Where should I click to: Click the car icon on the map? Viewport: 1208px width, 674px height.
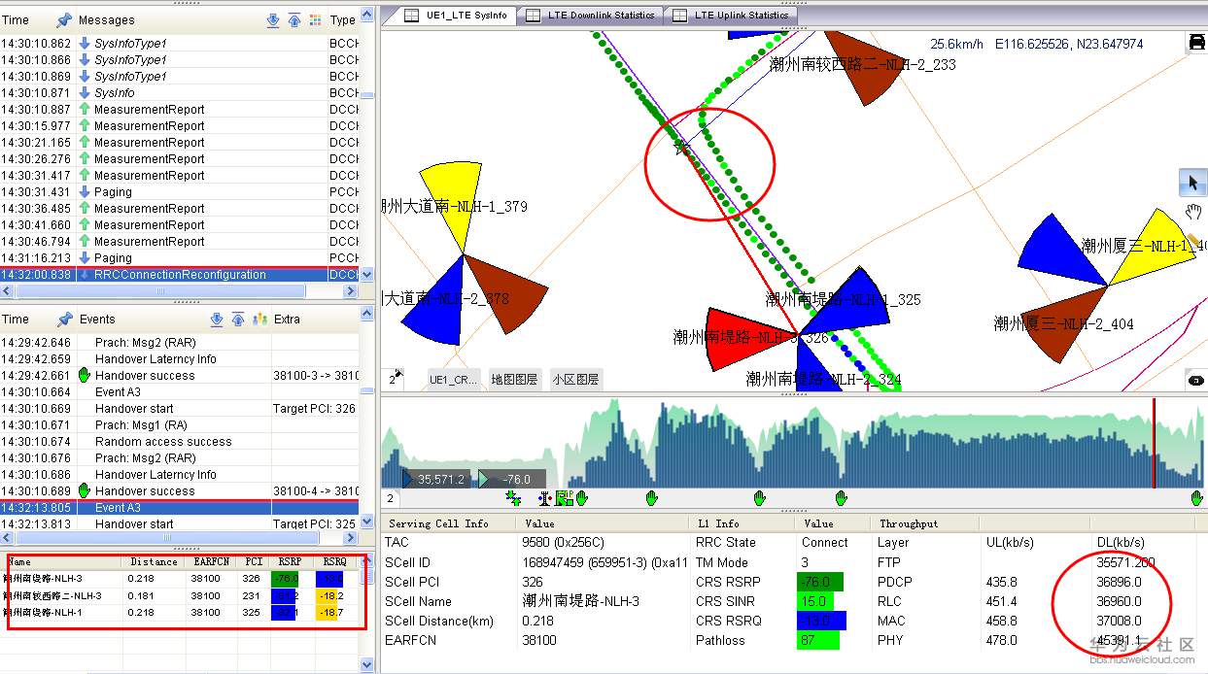click(x=1196, y=42)
